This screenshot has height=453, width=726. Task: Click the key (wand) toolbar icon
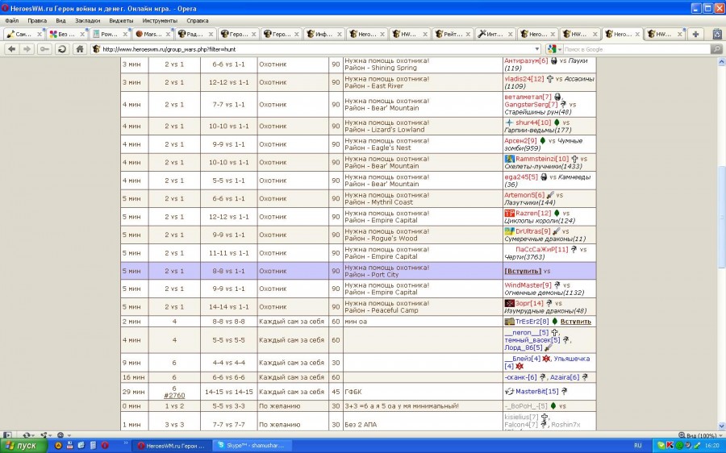tap(44, 49)
